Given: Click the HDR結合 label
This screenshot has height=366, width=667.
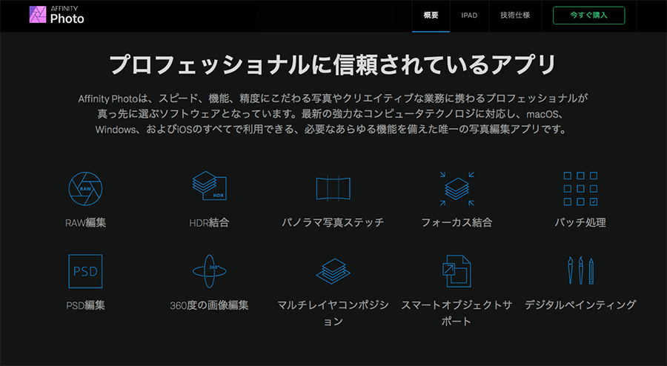Looking at the screenshot, I should [x=209, y=223].
